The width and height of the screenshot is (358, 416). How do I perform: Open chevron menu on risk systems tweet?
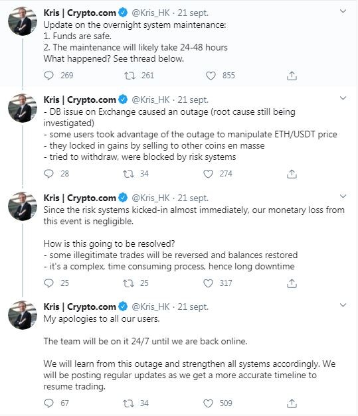(x=343, y=196)
